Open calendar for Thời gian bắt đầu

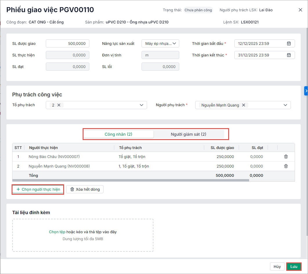tap(289, 43)
